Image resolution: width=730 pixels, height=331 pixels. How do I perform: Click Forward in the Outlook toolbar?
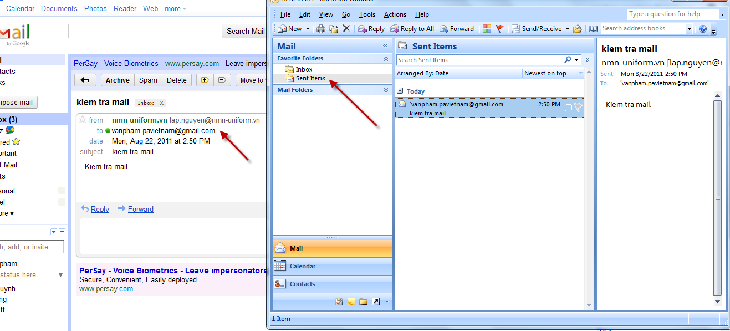coord(457,29)
